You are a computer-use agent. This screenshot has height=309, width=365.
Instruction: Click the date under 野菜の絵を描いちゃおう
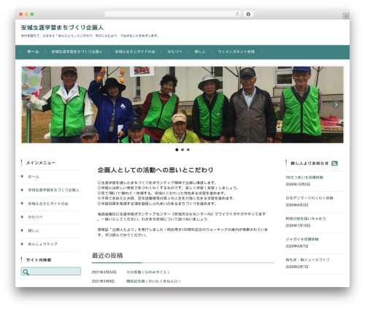(298, 226)
